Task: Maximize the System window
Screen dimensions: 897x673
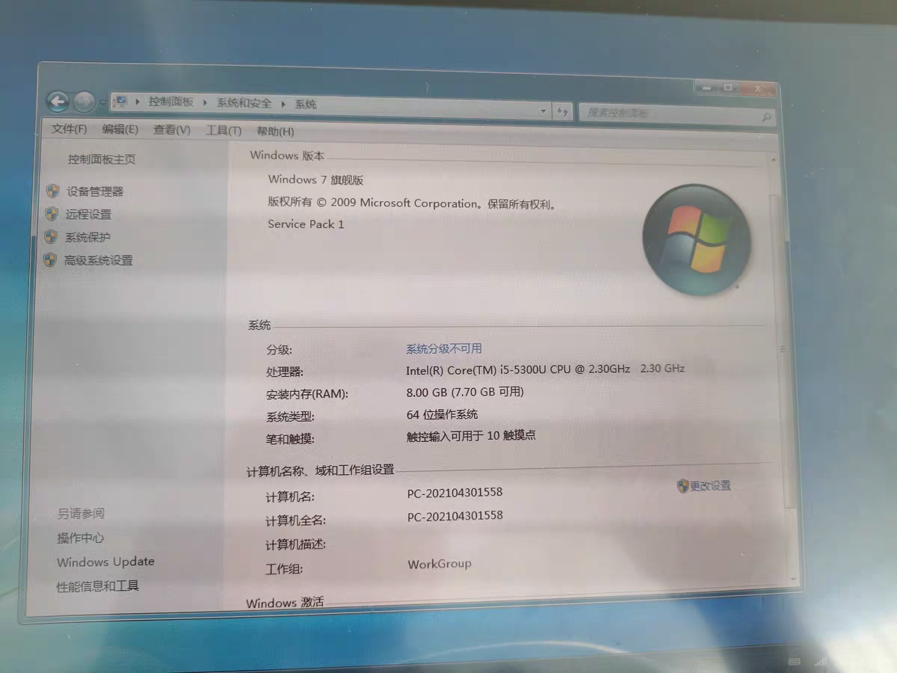Action: (x=727, y=88)
